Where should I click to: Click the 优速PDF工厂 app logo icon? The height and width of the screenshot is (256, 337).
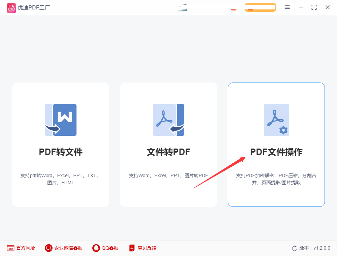11,8
